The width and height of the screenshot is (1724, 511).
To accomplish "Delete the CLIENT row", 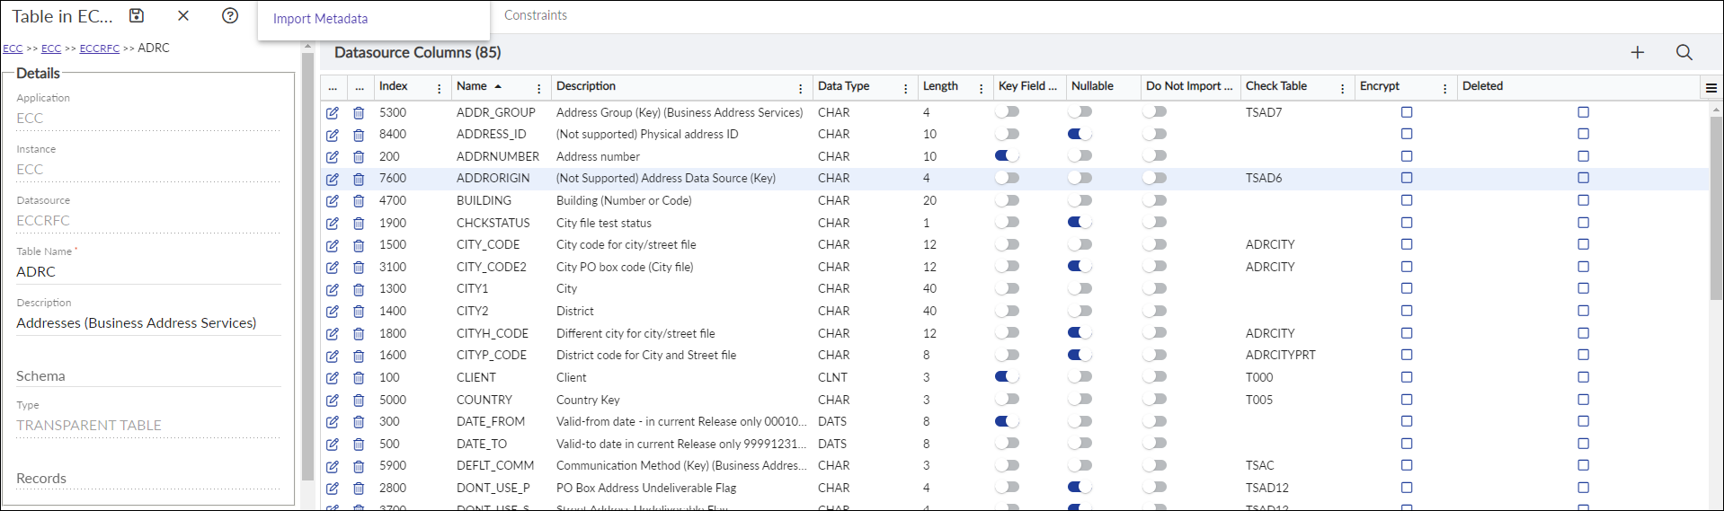I will pyautogui.click(x=359, y=377).
